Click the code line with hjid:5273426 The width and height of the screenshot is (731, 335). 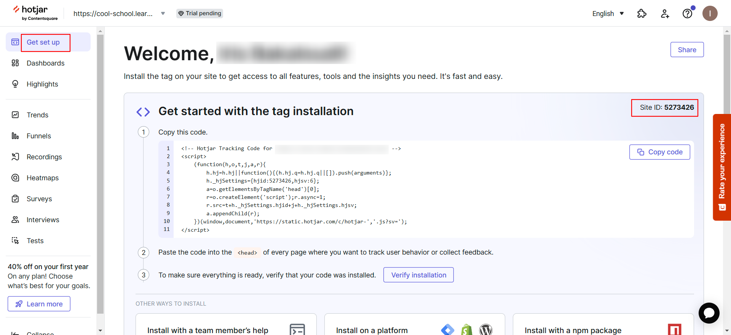coord(263,181)
